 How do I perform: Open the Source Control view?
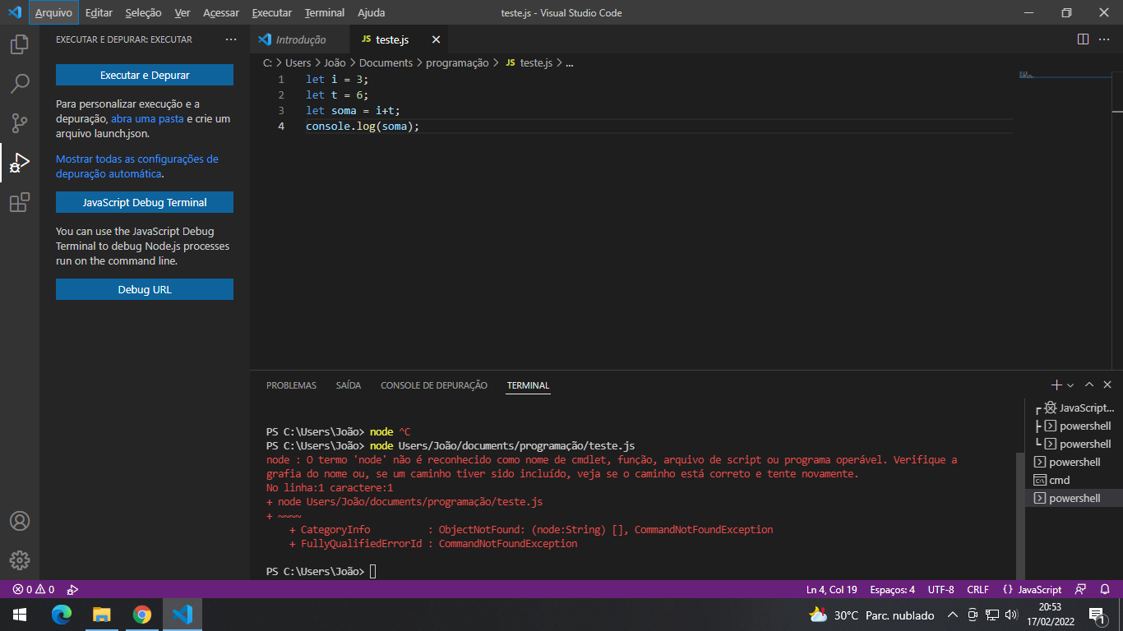20,123
